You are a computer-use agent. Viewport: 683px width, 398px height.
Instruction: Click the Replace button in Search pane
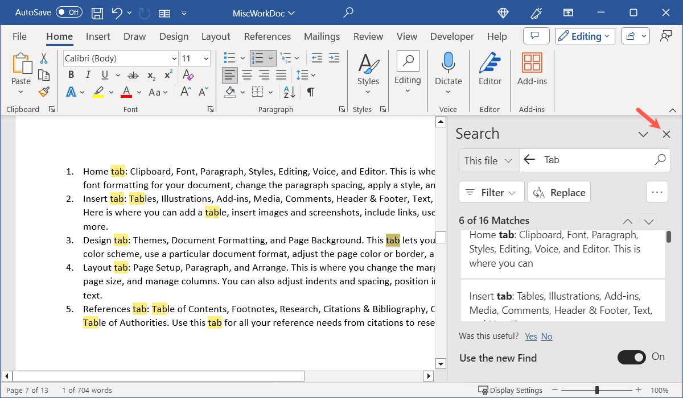tap(559, 192)
